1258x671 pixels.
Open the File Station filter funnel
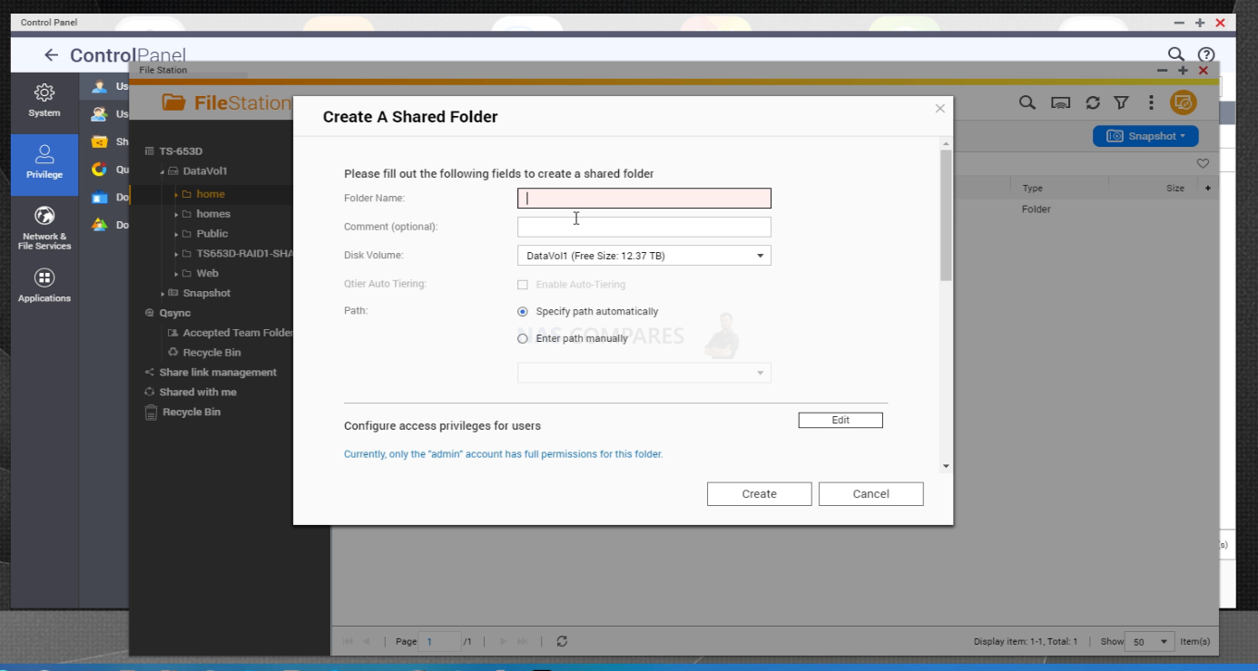[1121, 103]
